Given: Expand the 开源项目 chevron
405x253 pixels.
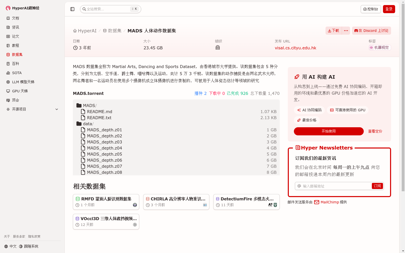Looking at the screenshot, I should pyautogui.click(x=57, y=109).
